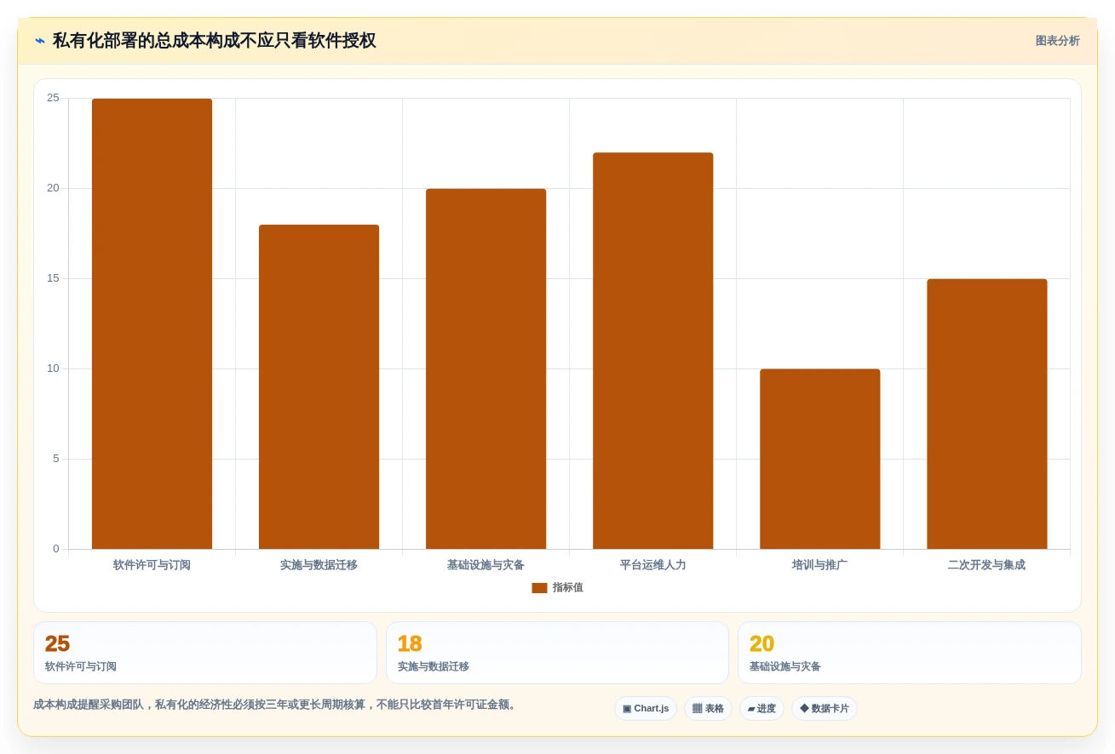Open the data card showing 25
This screenshot has width=1115, height=754.
[x=205, y=653]
